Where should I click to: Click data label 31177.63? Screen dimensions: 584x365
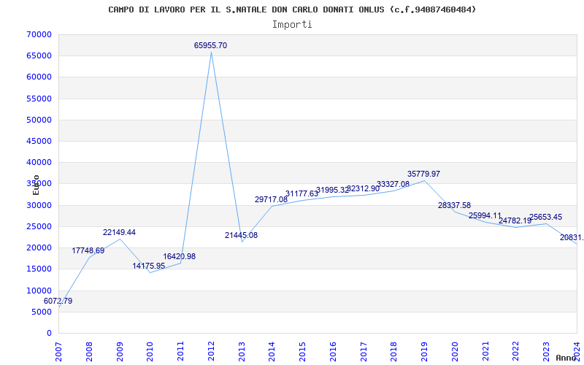point(301,193)
